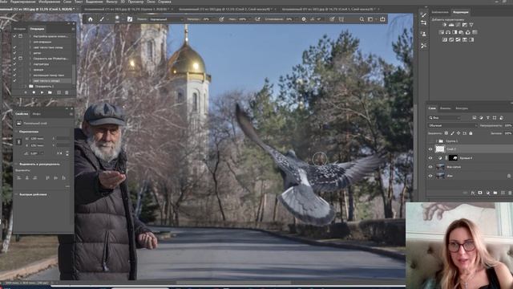Open the Clone Source collapsed panel icon
513x289 pixels.
(x=423, y=34)
